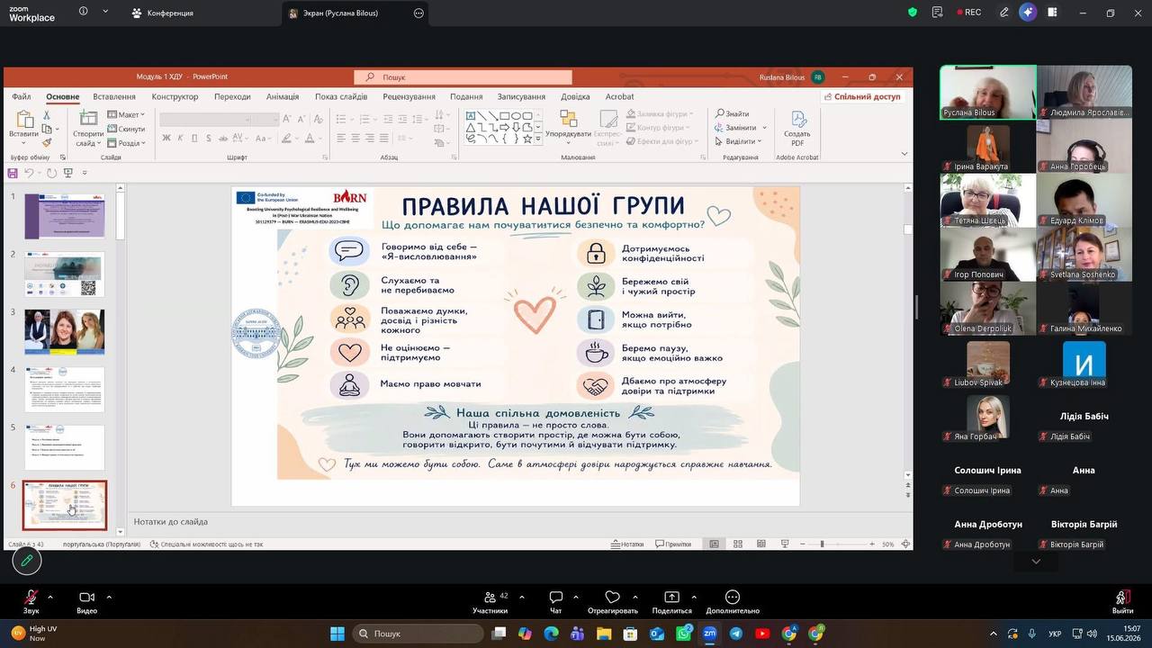Viewport: 1152px width, 648px height.
Task: Click the Italic (К) formatting button
Action: coord(180,138)
